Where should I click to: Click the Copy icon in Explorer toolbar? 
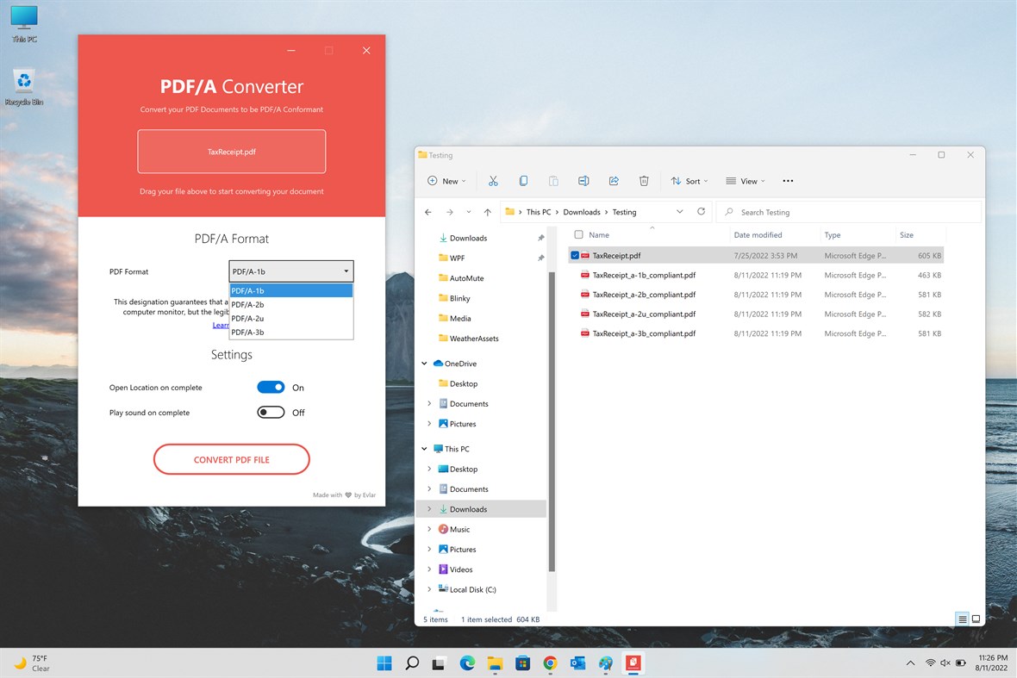point(523,181)
